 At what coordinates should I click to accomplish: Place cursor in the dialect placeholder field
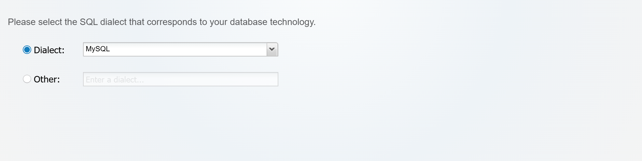tap(180, 79)
